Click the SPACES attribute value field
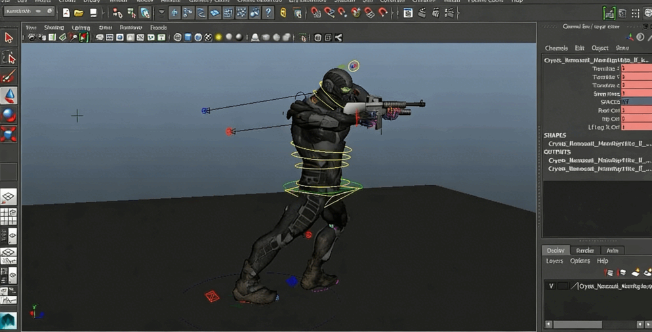Viewport: 652px width, 332px height. [x=636, y=102]
